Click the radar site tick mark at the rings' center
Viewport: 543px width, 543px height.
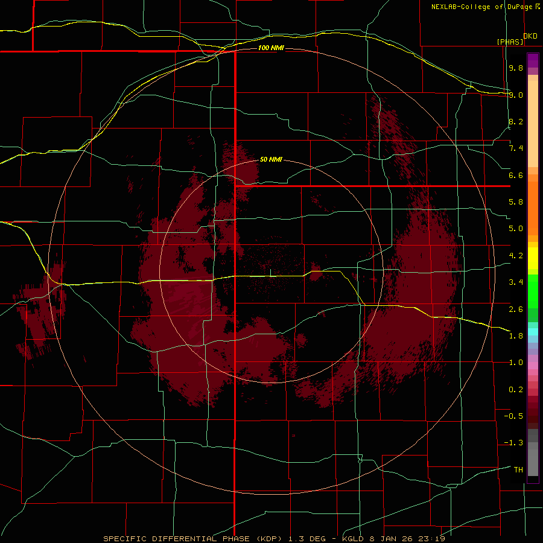pyautogui.click(x=270, y=273)
